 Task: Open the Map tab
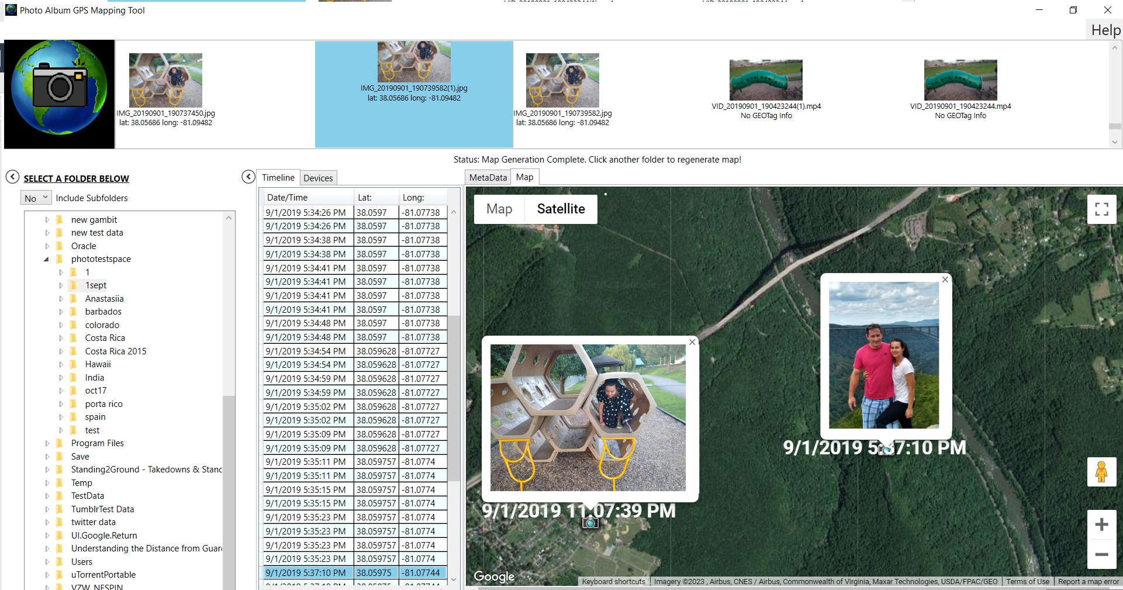pyautogui.click(x=524, y=177)
